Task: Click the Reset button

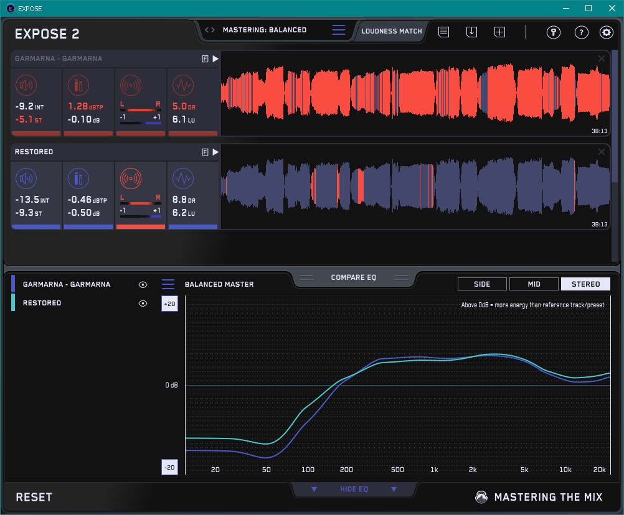Action: coord(34,497)
